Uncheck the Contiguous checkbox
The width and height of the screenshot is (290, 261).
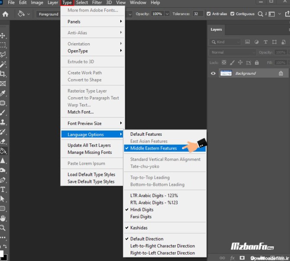[232, 14]
